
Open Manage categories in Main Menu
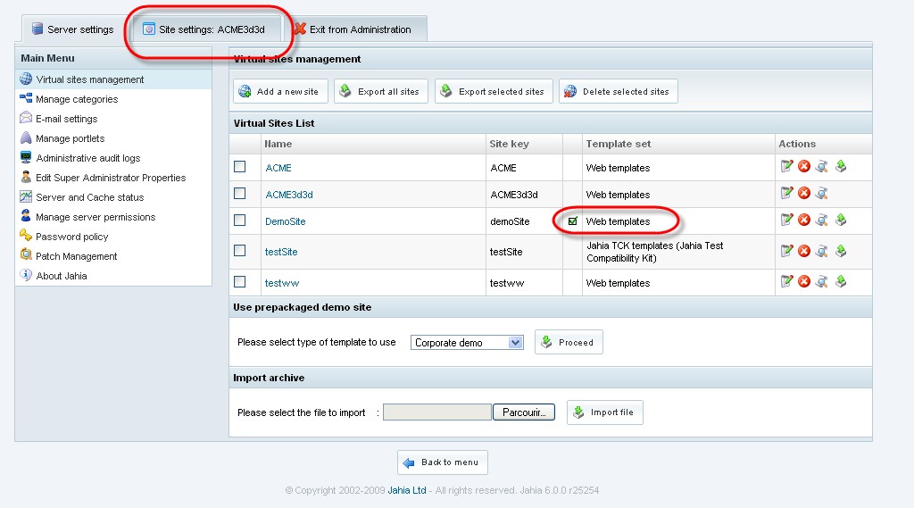point(77,99)
